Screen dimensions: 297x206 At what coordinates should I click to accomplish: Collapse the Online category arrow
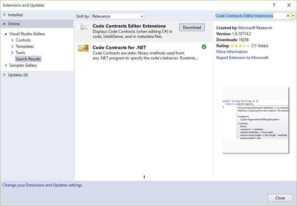pos(4,23)
